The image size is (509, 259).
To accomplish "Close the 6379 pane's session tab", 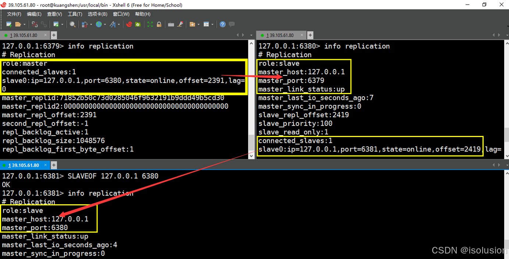I will [x=46, y=35].
